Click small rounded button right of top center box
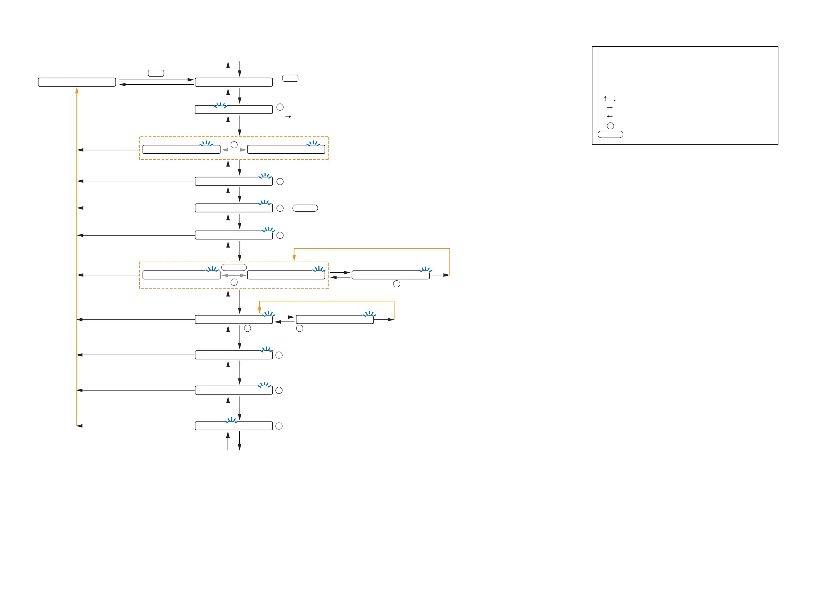 [x=290, y=78]
